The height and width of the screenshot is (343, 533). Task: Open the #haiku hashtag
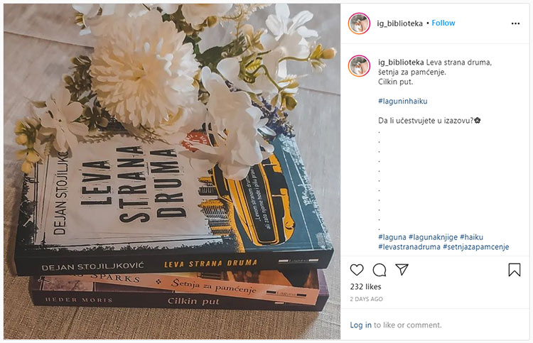coord(471,237)
